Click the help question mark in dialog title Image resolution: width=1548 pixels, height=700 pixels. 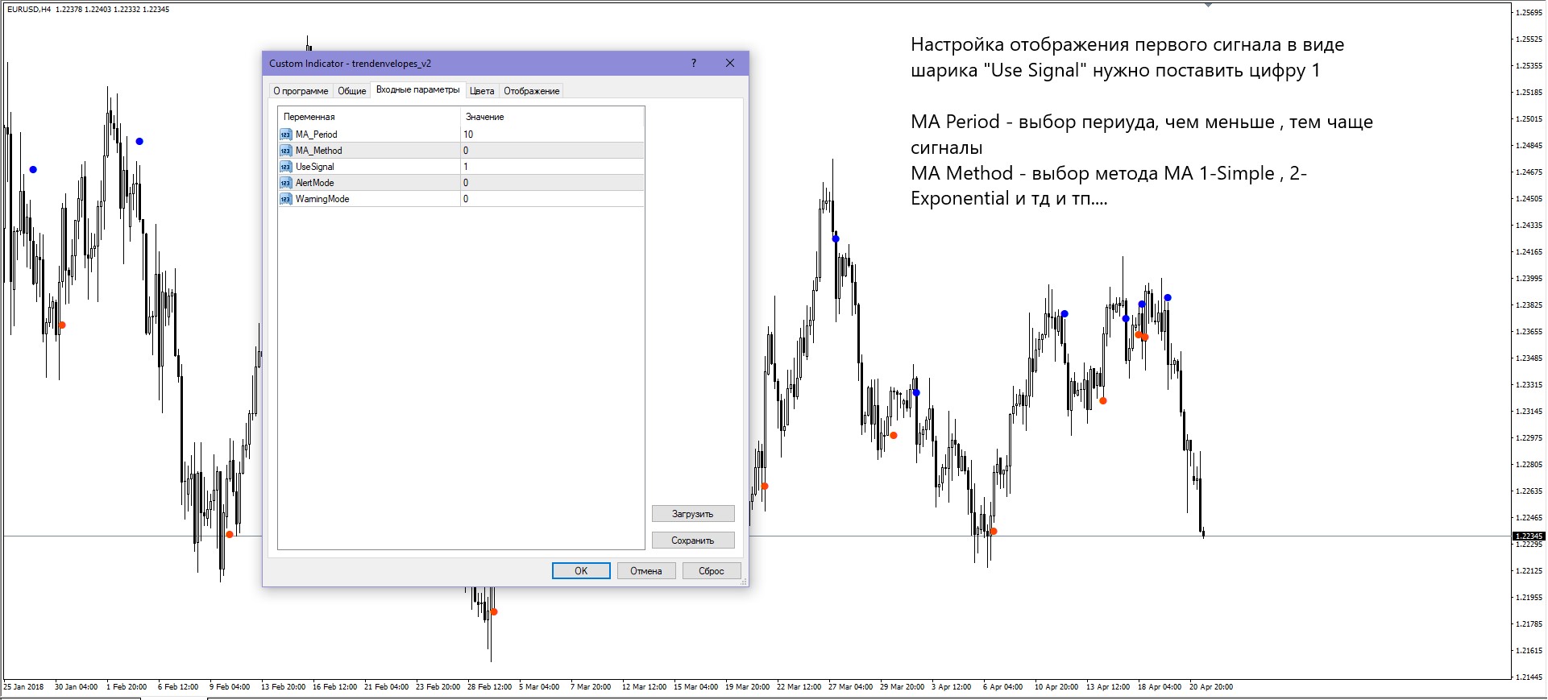point(694,63)
